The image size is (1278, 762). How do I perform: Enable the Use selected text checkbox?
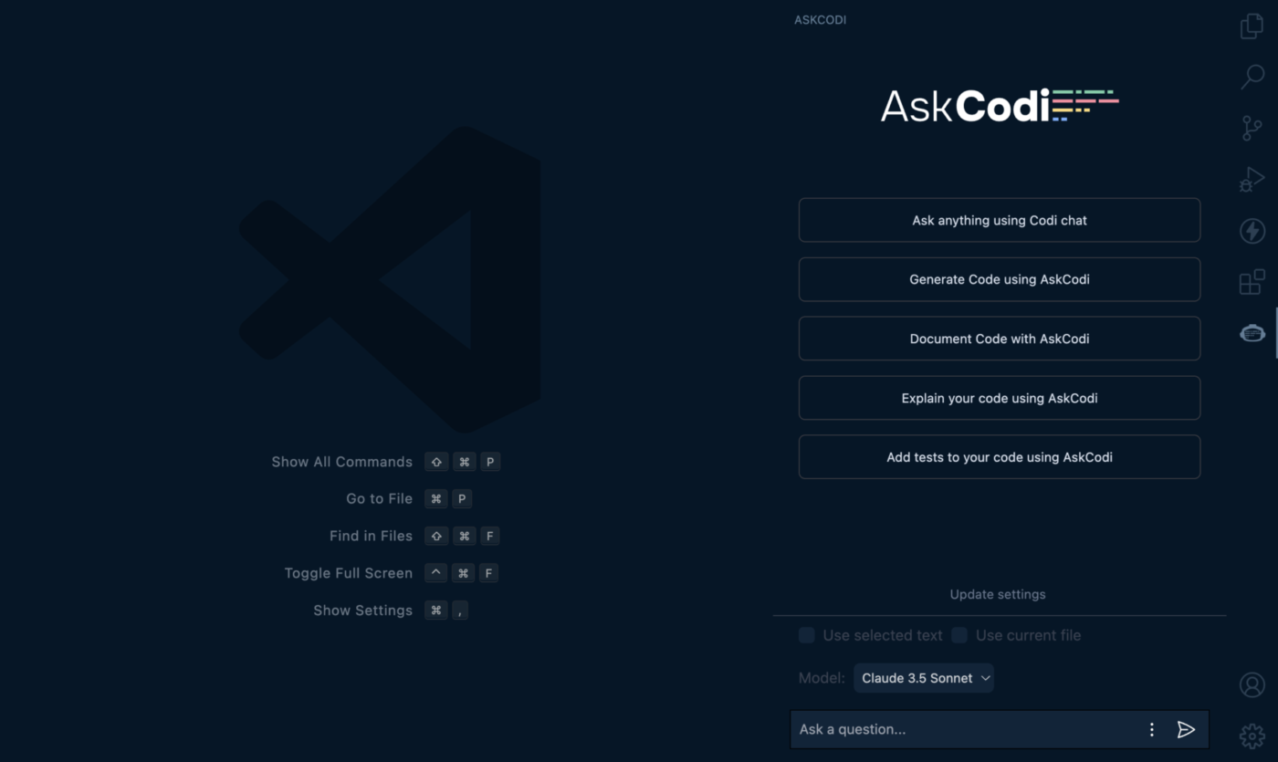pyautogui.click(x=807, y=635)
